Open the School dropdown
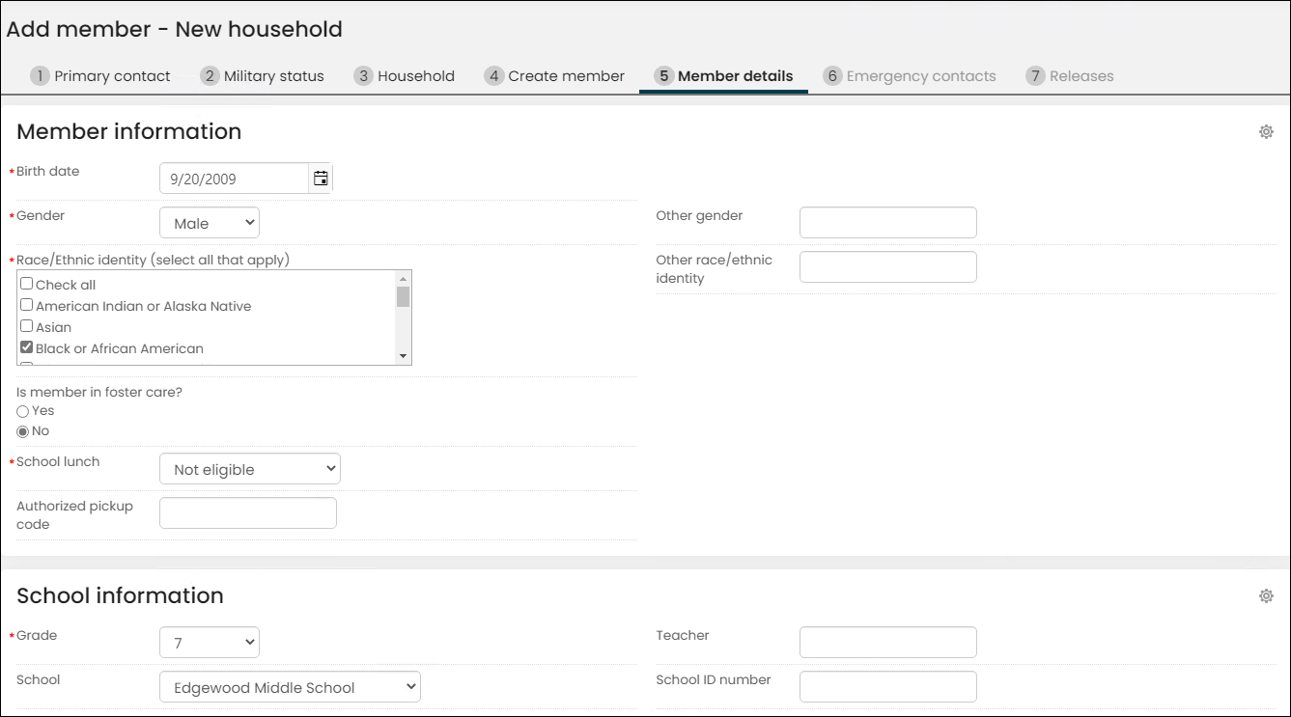The height and width of the screenshot is (717, 1291). [x=290, y=687]
